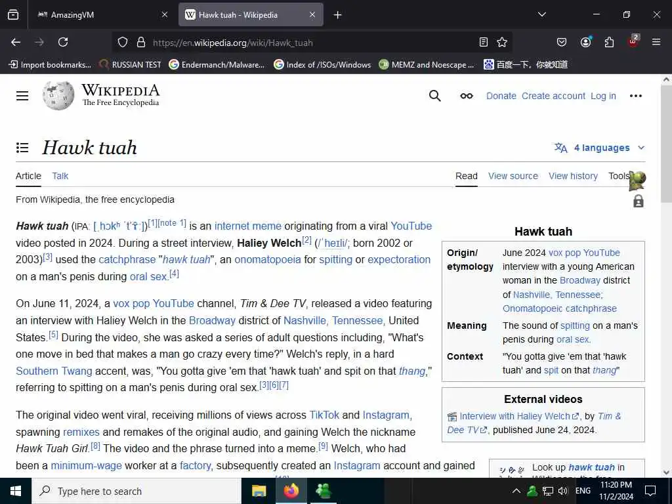Bookmark this page with the star

coord(502,42)
